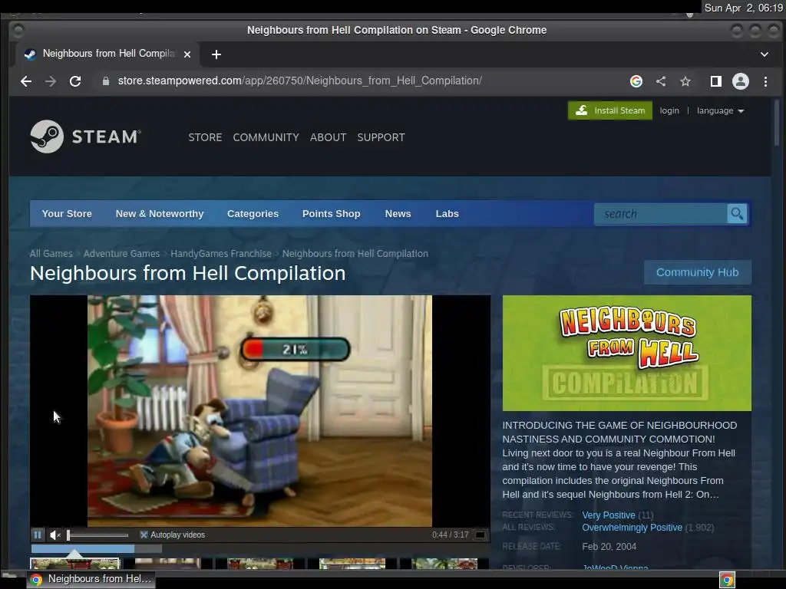Pause the trailer video
Screen dimensions: 786x589
click(38, 535)
